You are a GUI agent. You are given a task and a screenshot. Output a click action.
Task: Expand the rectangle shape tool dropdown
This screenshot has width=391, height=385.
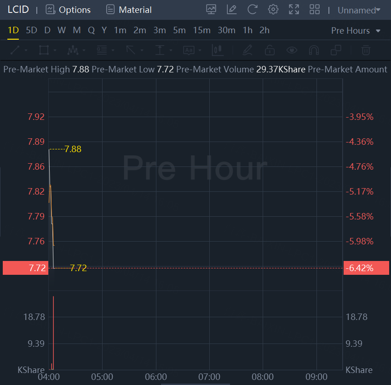coord(55,50)
